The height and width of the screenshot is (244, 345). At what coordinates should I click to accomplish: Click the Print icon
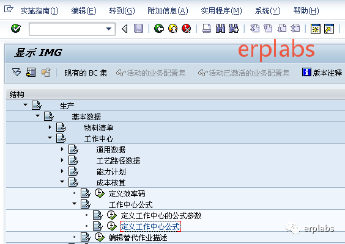pos(207,29)
